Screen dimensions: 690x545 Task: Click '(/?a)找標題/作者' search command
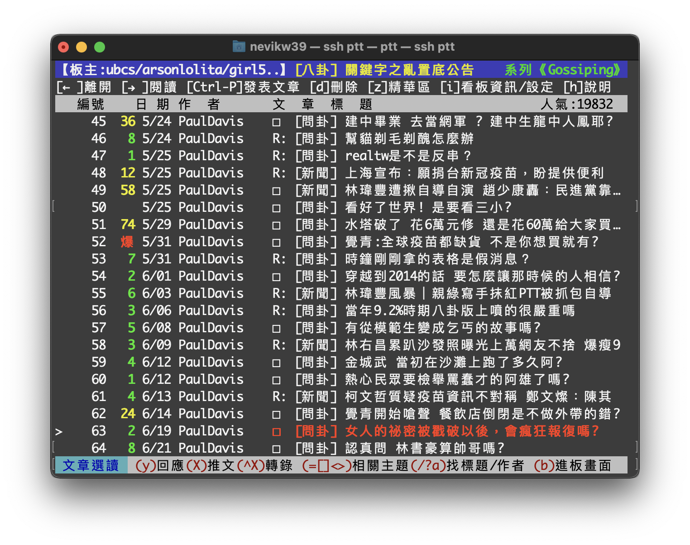(467, 465)
